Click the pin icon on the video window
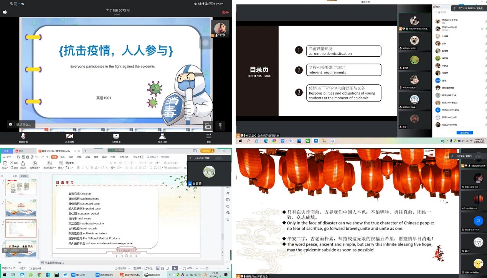 (x=220, y=126)
